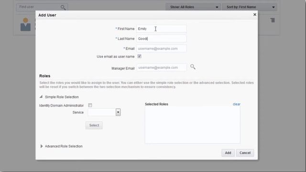Image resolution: width=306 pixels, height=172 pixels.
Task: Expand Advanced Role Selection section
Action: click(x=42, y=146)
